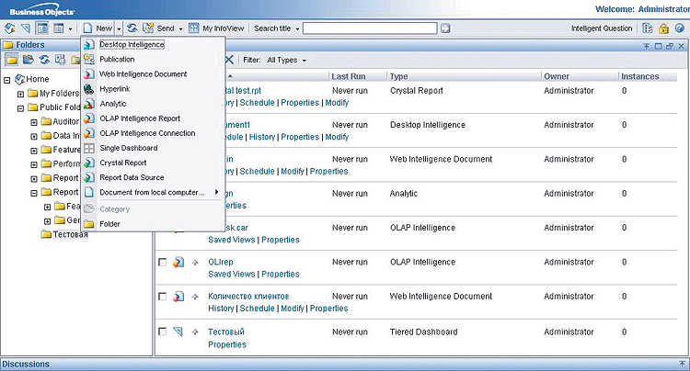Expand the Discussions panel arrow
The image size is (690, 371).
pos(682,364)
